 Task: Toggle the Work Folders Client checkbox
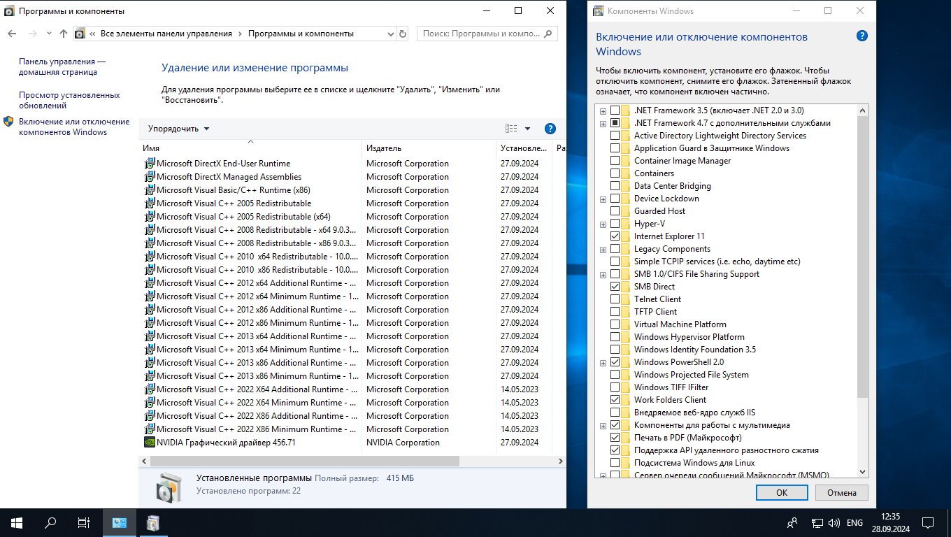point(615,400)
